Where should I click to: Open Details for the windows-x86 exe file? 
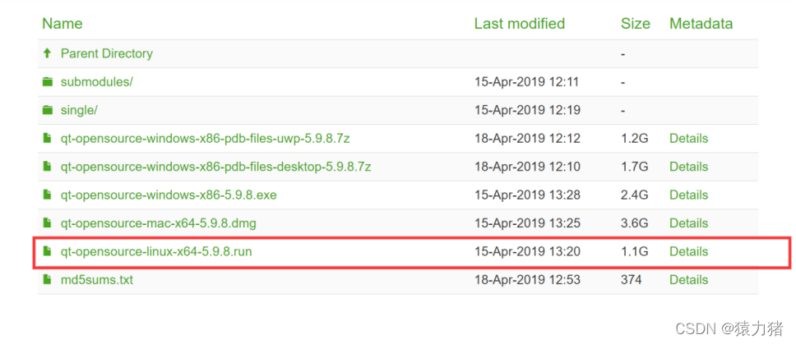(689, 195)
